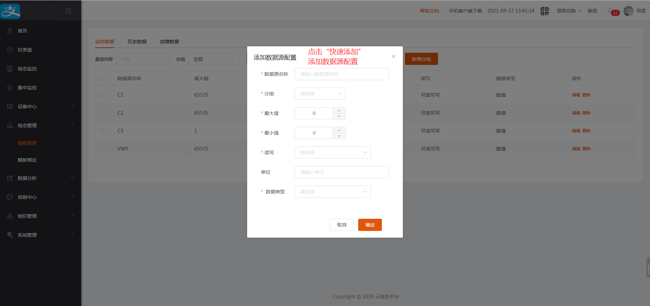Click 删除 for row C2
This screenshot has width=650, height=306.
click(x=586, y=113)
